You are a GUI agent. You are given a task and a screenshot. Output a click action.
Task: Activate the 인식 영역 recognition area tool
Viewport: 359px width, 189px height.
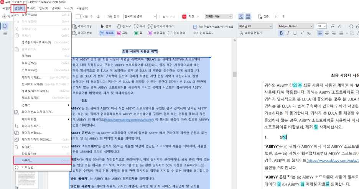(x=176, y=33)
